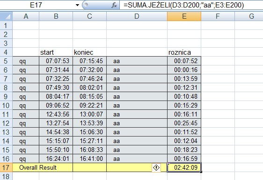
Task: Click cell with value 00:15:29
Action: pos(184,105)
